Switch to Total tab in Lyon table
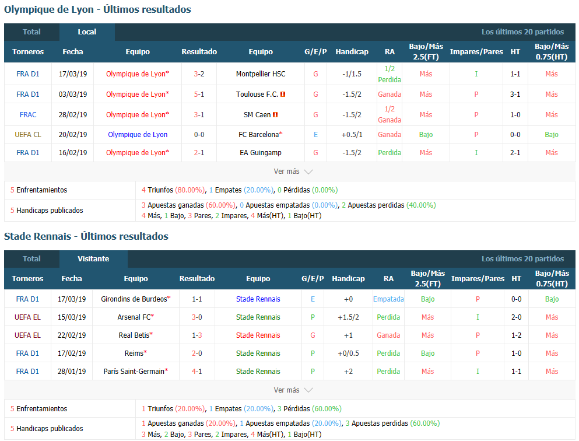The height and width of the screenshot is (441, 579). pyautogui.click(x=31, y=32)
